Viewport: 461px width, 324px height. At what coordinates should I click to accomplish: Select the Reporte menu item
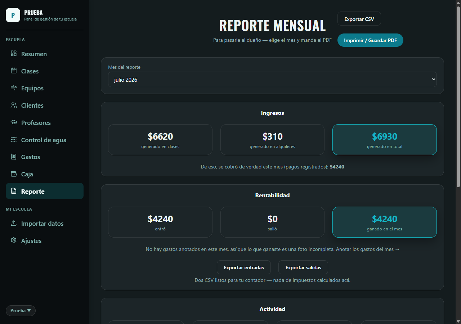45,191
